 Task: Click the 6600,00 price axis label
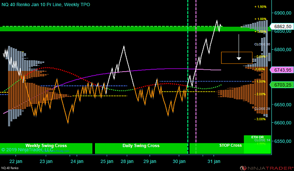tap(283, 123)
